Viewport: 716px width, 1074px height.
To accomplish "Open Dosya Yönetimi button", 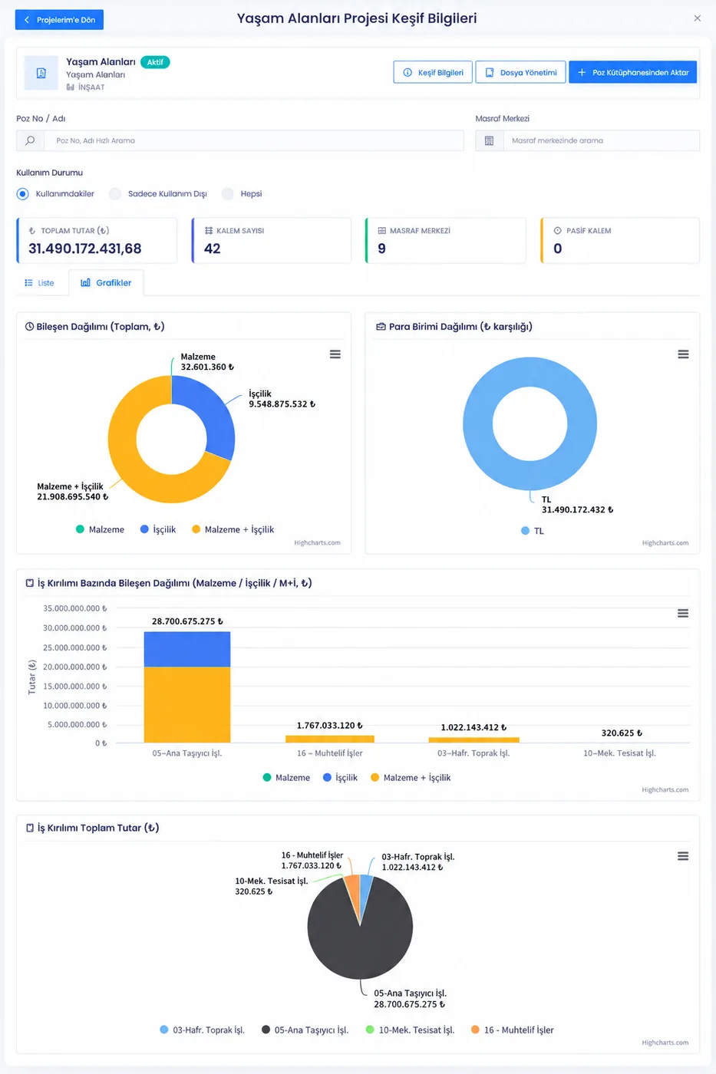I will click(x=521, y=73).
